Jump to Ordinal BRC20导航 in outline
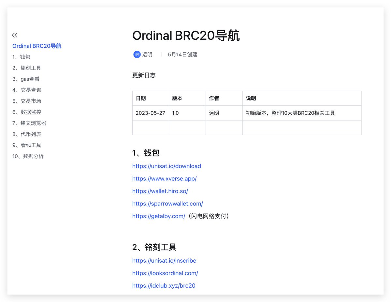391x302 pixels. click(x=37, y=46)
